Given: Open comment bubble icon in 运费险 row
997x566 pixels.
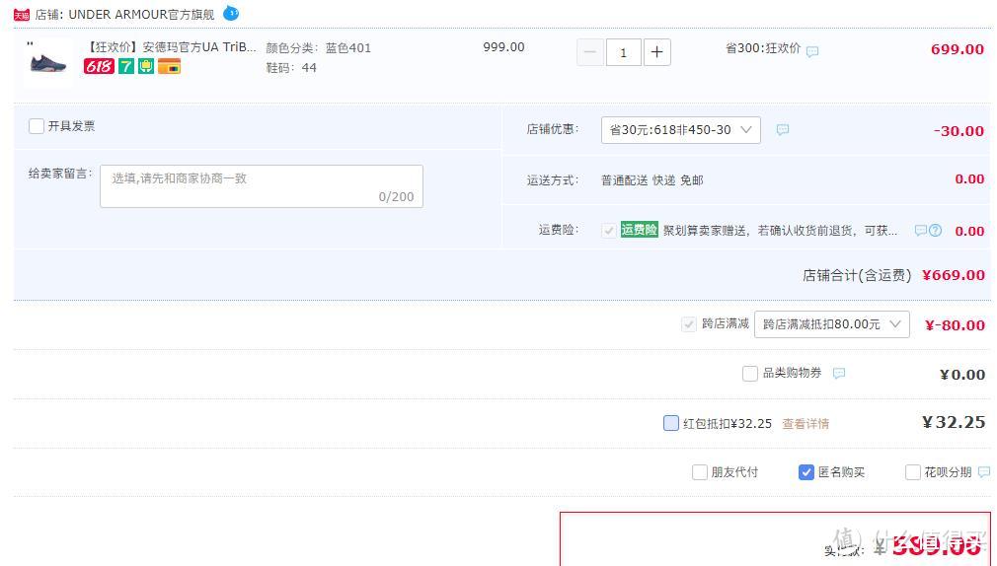Looking at the screenshot, I should pyautogui.click(x=920, y=230).
